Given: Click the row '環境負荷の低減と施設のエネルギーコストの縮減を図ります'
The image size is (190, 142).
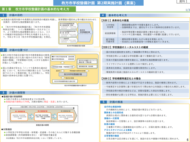Looking at the screenshot, I should click(x=145, y=72).
